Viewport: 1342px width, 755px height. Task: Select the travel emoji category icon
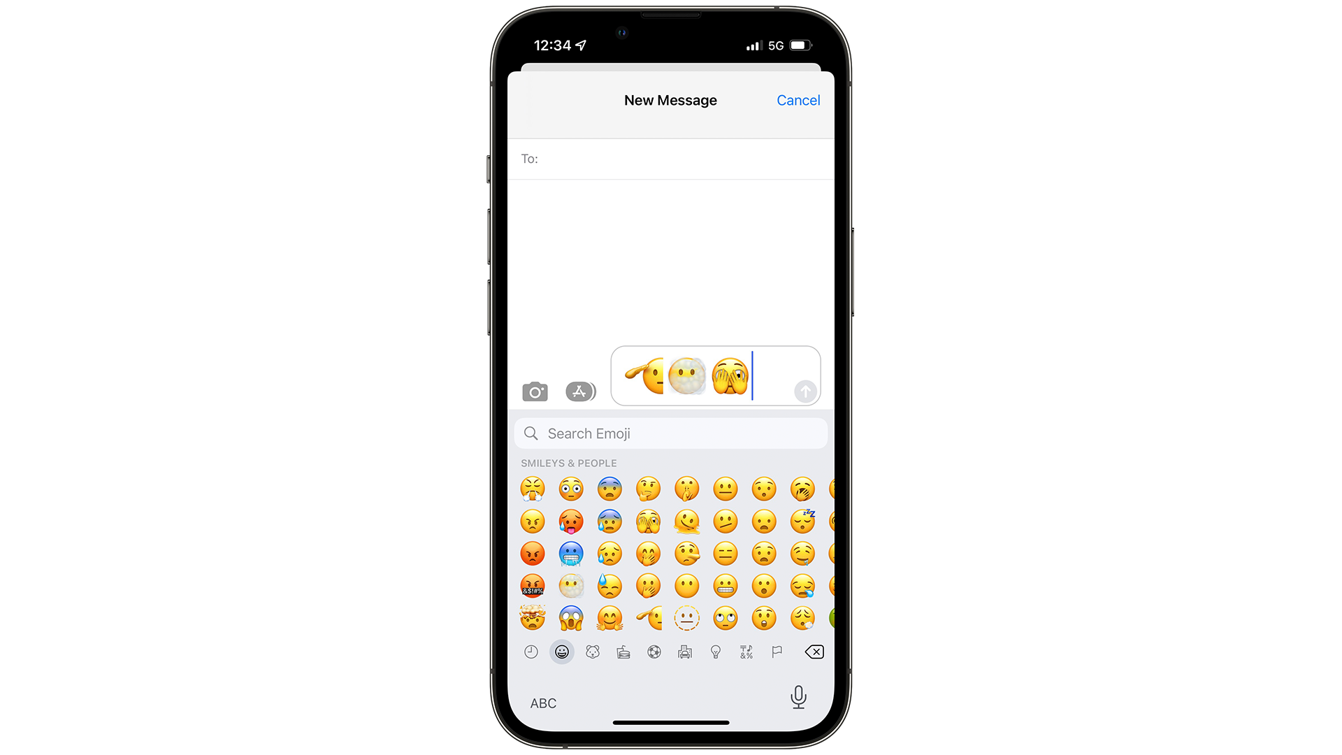684,652
